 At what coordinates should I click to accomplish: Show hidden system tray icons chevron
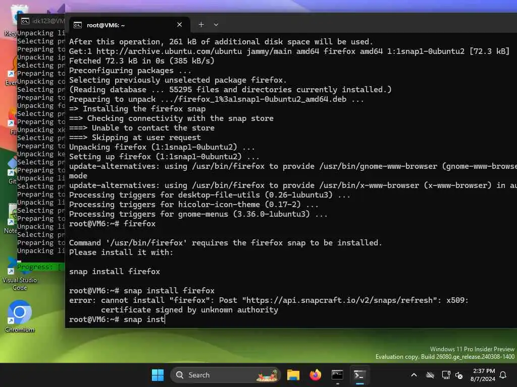tap(414, 375)
